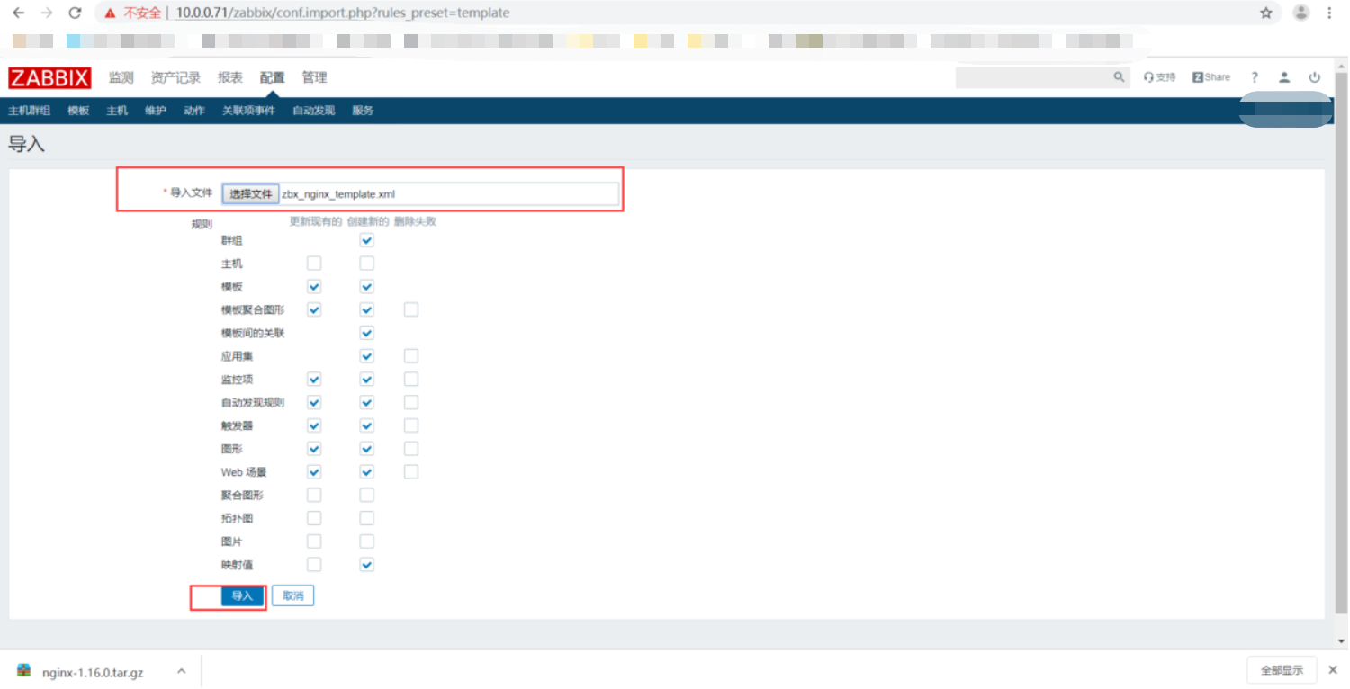The height and width of the screenshot is (689, 1350).
Task: Go to 自动发现 submenu
Action: tap(313, 111)
